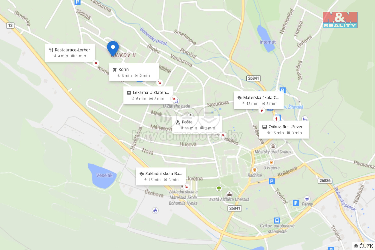Click the svatá Alžběta Uherská church marker
Screen dimensions: 375x250
(229, 194)
